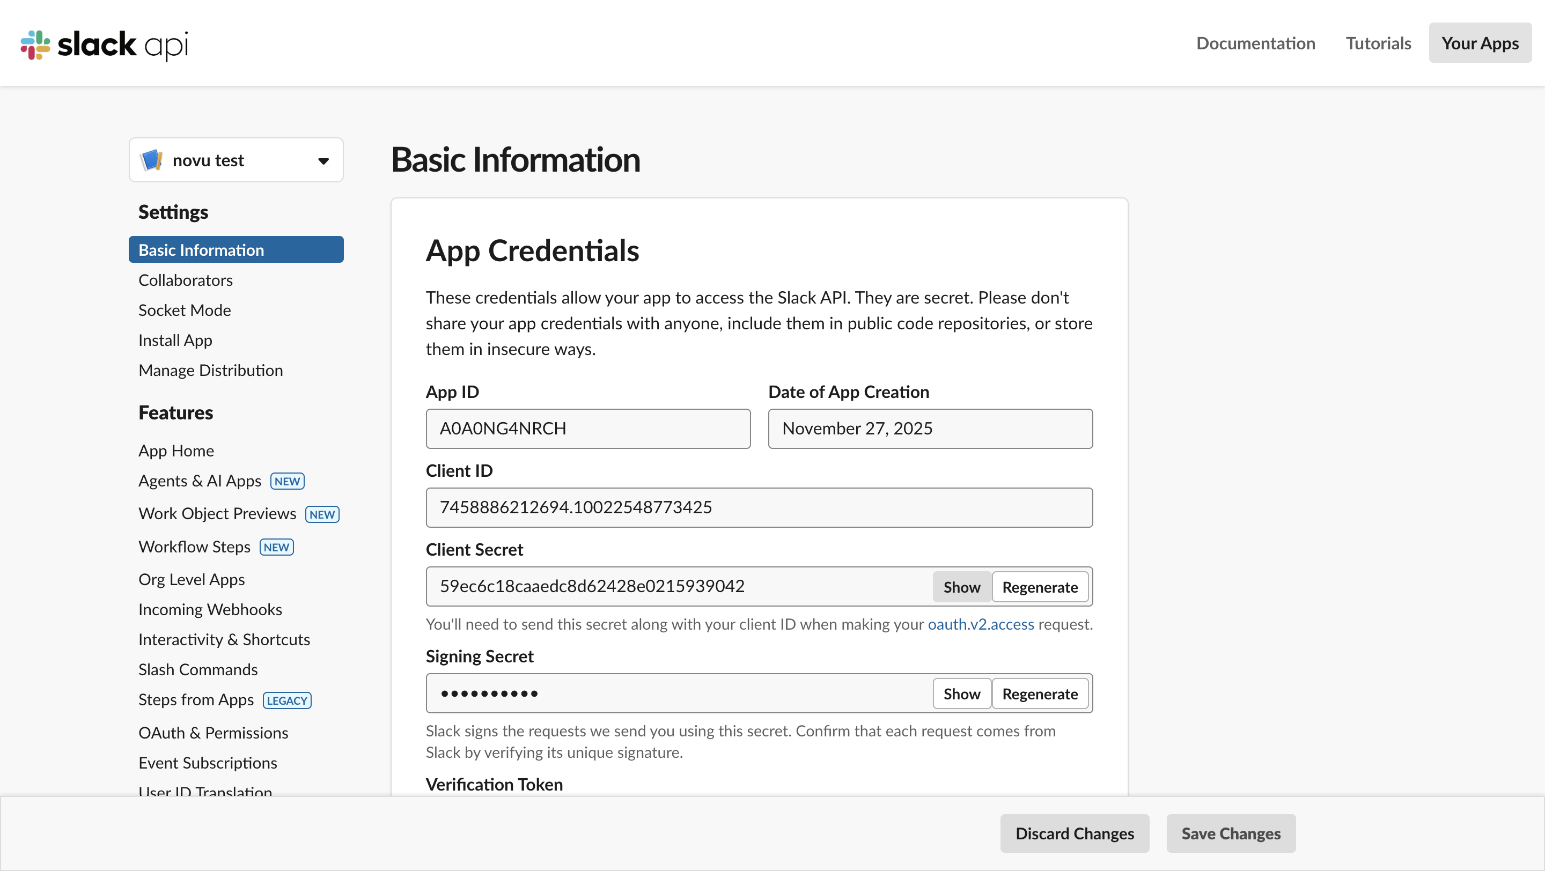The height and width of the screenshot is (871, 1545).
Task: Follow the oauth.v2.access link
Action: click(x=981, y=624)
